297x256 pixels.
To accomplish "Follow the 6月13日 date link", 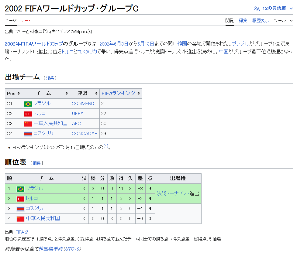I will click(146, 44).
